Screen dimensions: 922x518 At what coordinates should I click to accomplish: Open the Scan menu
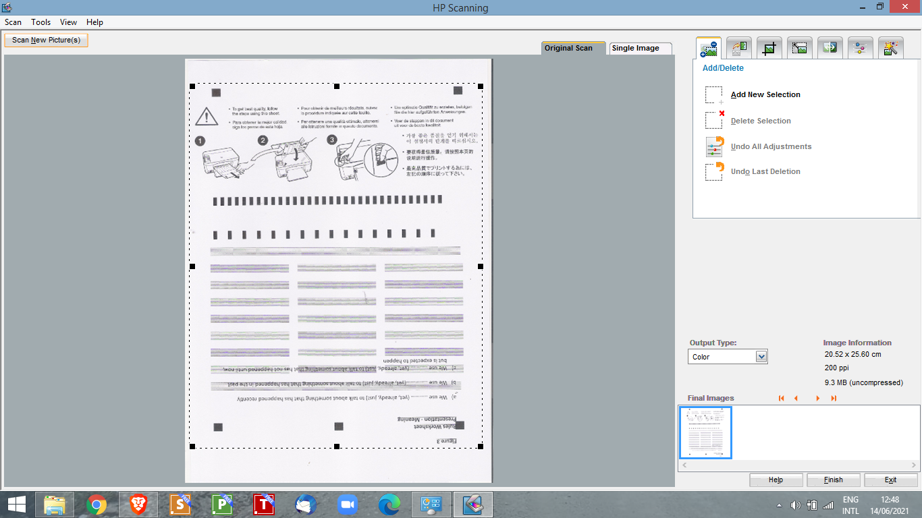13,22
